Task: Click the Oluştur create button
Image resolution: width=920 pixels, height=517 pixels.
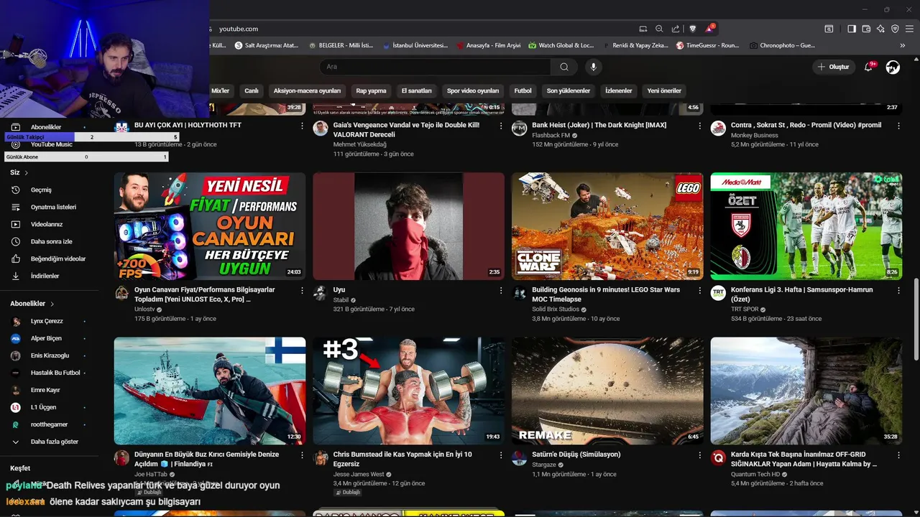Action: pyautogui.click(x=834, y=67)
